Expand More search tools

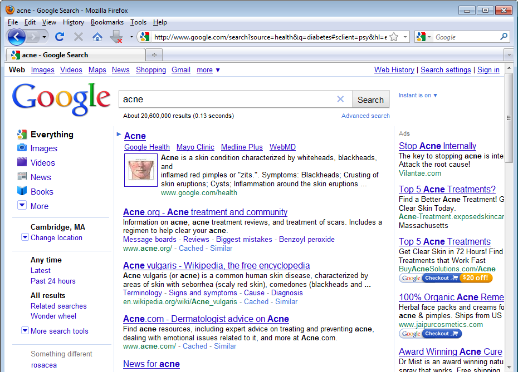coord(25,330)
